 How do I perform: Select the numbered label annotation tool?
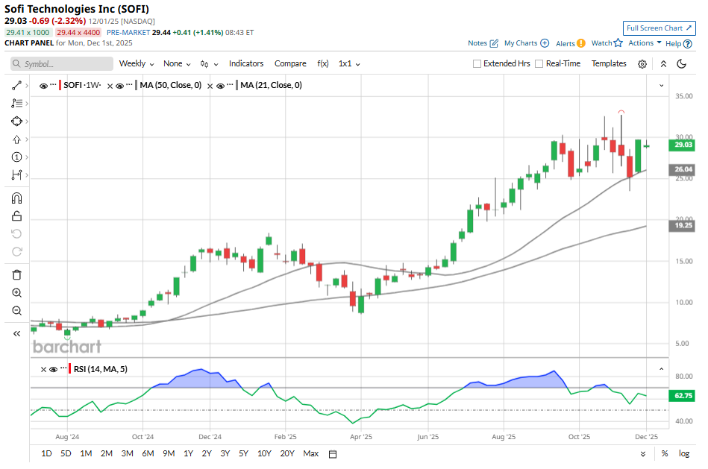pos(16,157)
